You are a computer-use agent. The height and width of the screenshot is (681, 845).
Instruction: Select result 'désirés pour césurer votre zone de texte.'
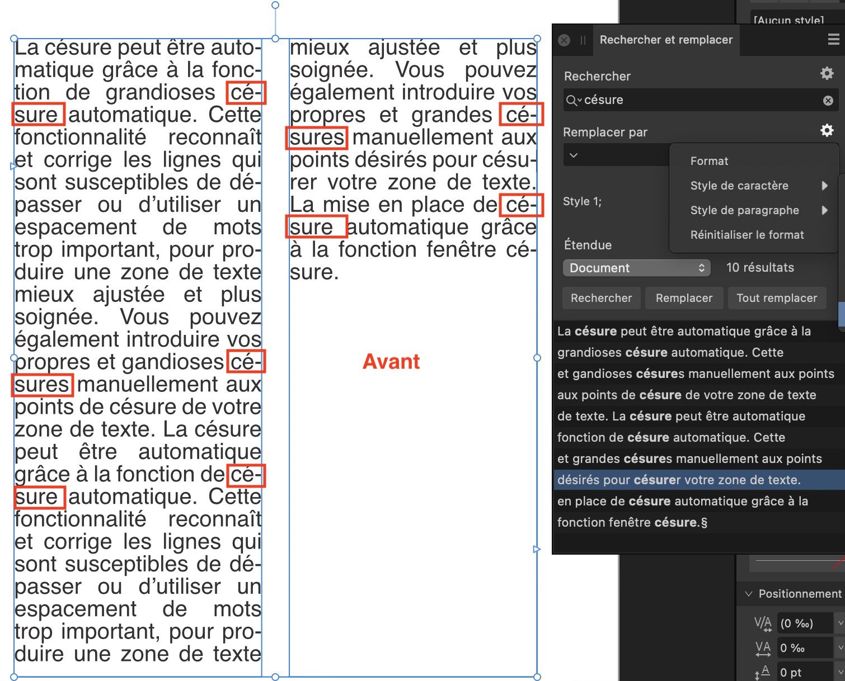698,480
